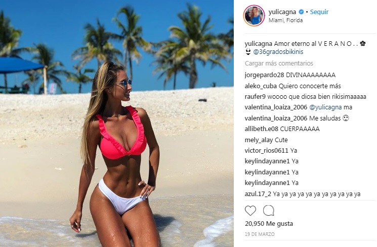View the 20,950 Me gusta likes list

click(x=269, y=224)
